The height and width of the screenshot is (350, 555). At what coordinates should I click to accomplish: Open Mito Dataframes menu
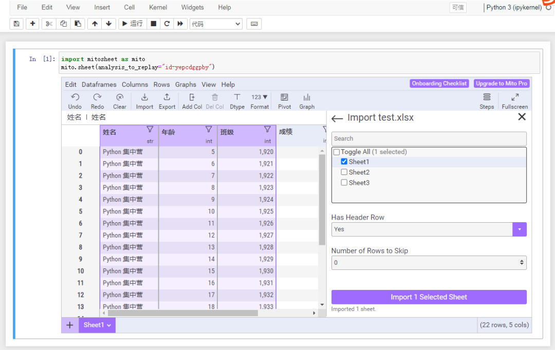coord(99,85)
